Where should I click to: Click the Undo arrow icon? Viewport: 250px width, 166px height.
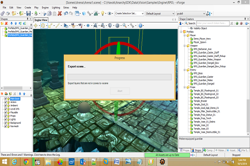point(66,14)
